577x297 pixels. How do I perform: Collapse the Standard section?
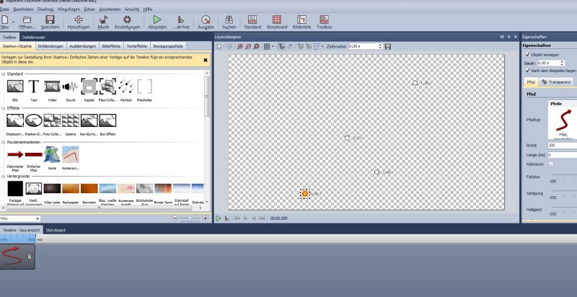pyautogui.click(x=4, y=74)
